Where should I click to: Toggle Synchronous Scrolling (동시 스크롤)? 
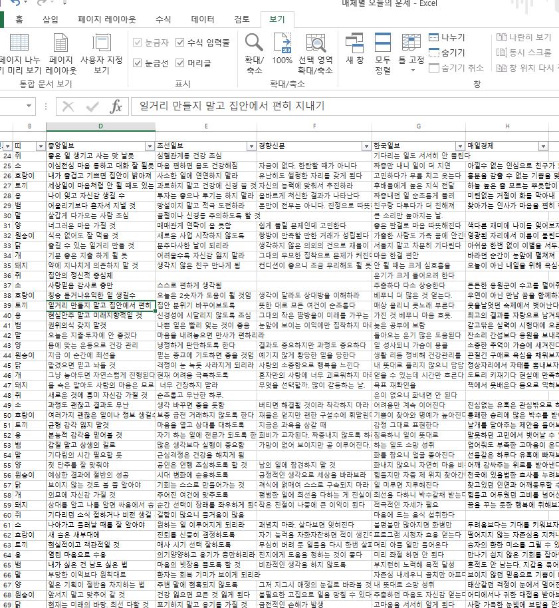pos(524,53)
